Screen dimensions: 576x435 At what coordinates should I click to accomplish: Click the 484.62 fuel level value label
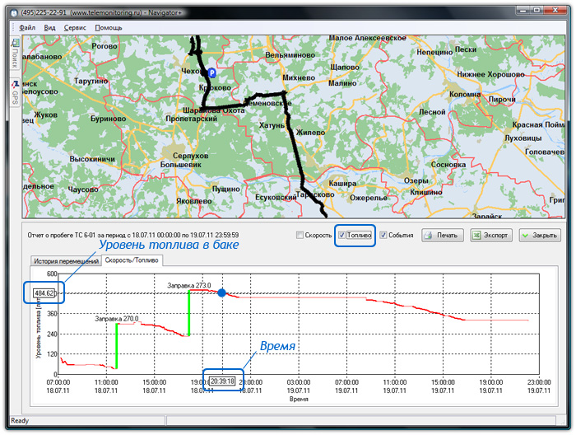click(44, 292)
